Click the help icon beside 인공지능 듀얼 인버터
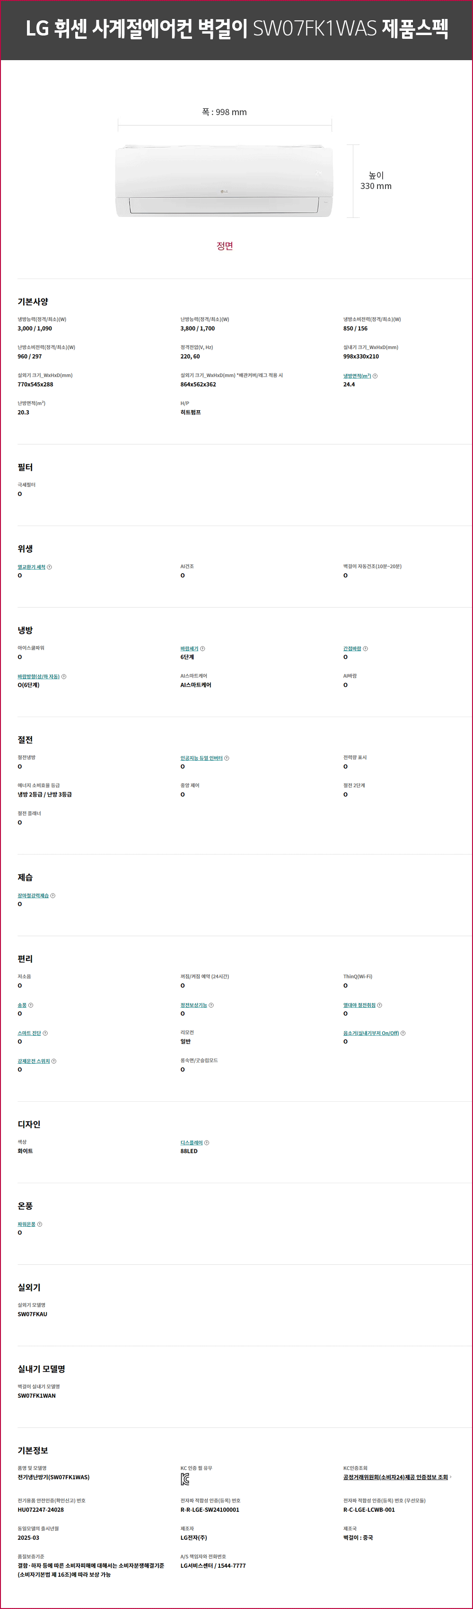The image size is (473, 1609). [x=227, y=758]
